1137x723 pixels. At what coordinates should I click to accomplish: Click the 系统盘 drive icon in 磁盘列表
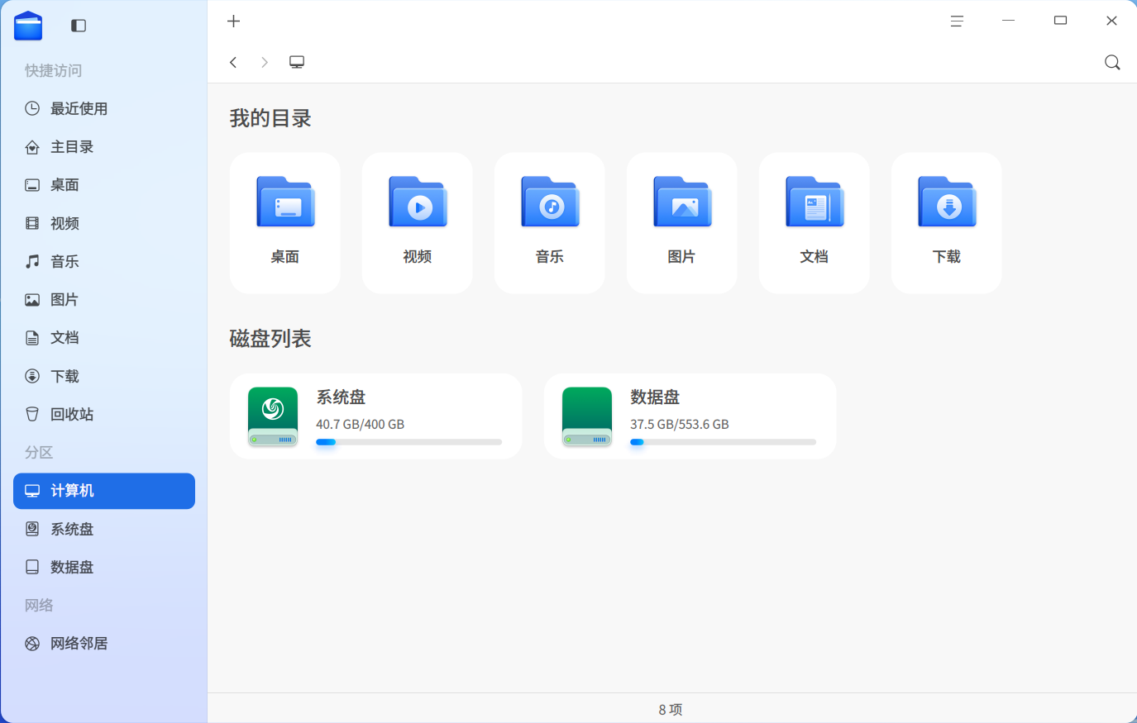pos(273,416)
